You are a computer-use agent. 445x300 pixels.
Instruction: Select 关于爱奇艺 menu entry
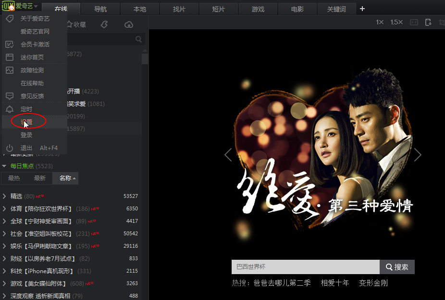35,19
